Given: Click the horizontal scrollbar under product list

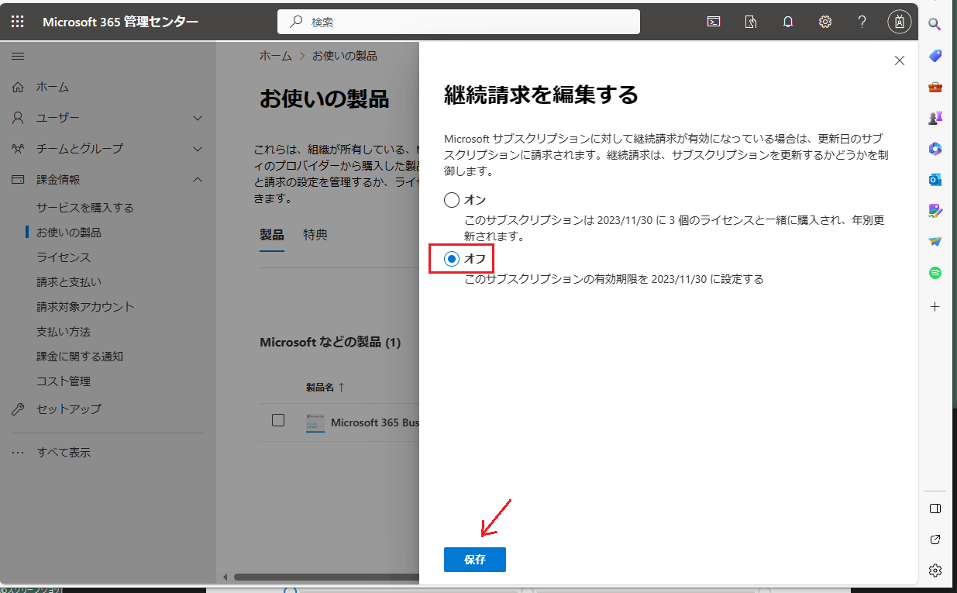Looking at the screenshot, I should pos(325,577).
